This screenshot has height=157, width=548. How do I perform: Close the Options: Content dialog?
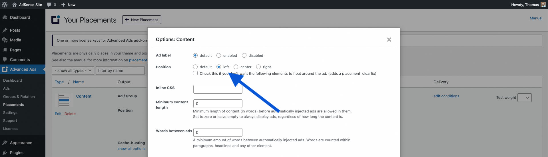389,40
